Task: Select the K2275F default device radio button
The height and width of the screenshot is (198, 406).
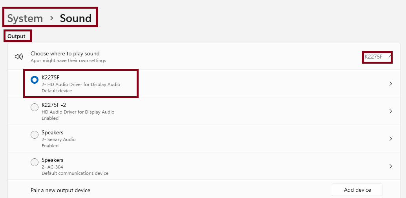Action: [35, 80]
